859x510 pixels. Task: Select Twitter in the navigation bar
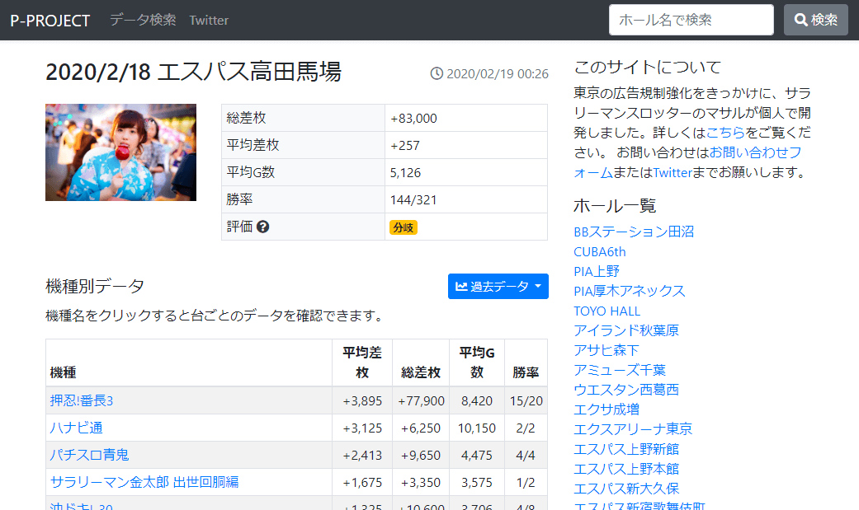point(209,21)
